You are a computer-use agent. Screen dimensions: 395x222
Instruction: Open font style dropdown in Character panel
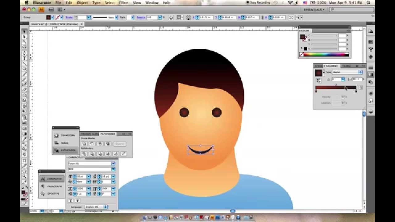click(113, 169)
